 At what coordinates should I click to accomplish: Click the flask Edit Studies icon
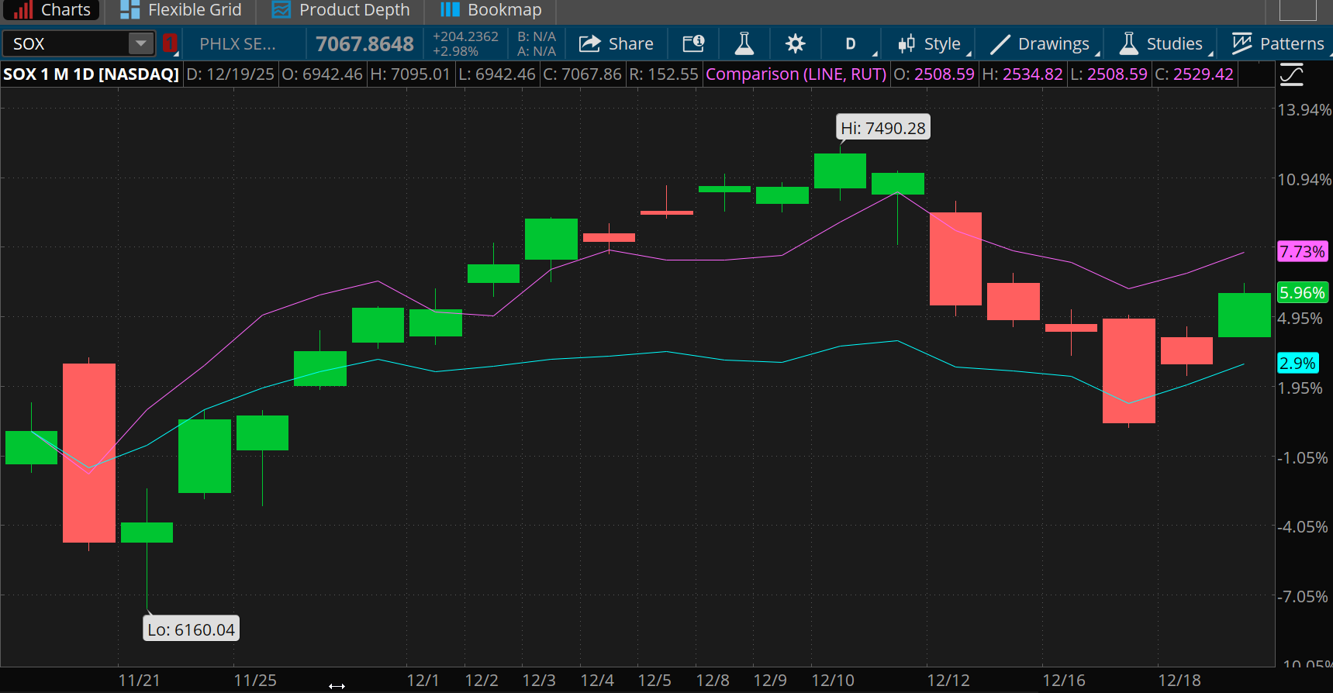point(744,43)
